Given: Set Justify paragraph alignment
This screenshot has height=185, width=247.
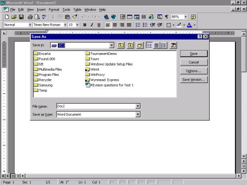Looking at the screenshot, I should [x=129, y=25].
